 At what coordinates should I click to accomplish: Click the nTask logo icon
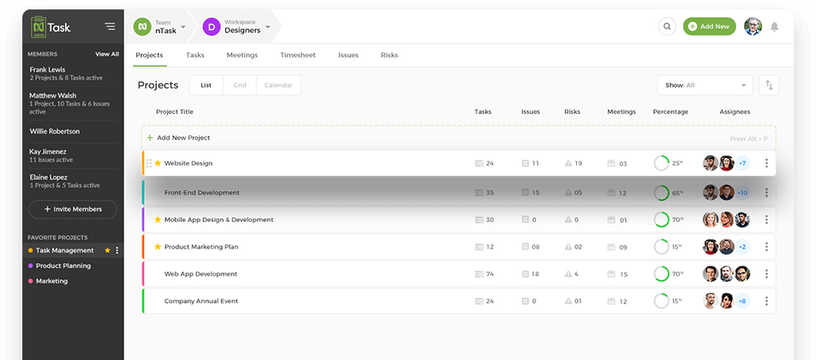point(39,27)
